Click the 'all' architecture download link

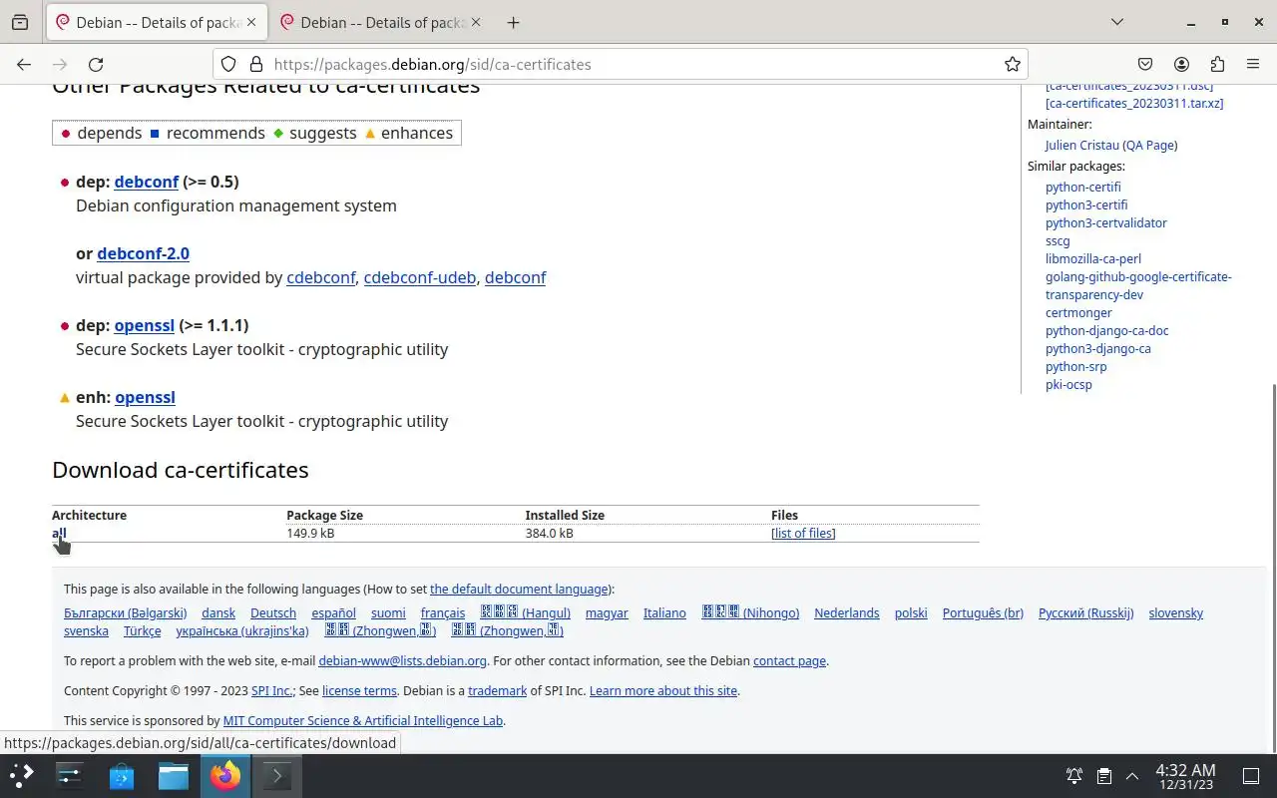pyautogui.click(x=59, y=533)
